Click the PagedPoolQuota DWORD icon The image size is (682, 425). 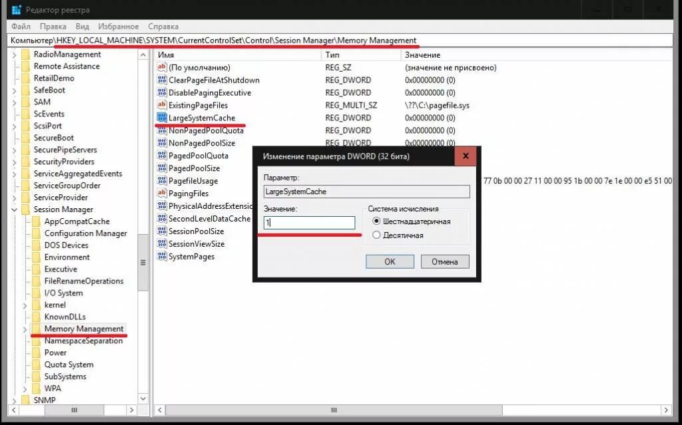[x=162, y=156]
